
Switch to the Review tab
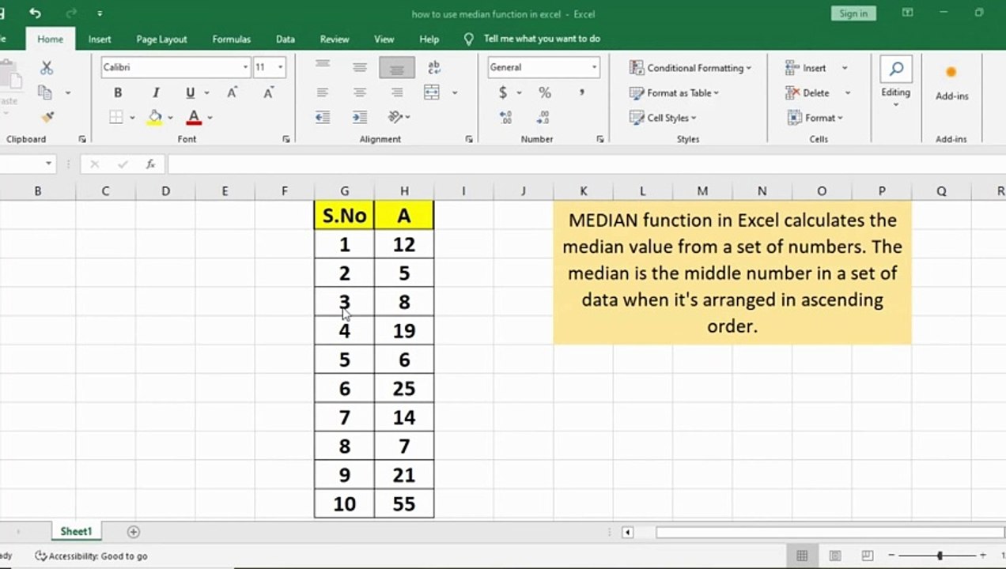point(335,39)
